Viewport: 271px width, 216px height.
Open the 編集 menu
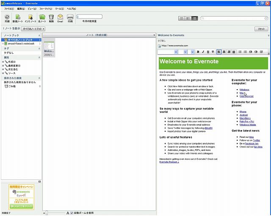[x=21, y=8]
